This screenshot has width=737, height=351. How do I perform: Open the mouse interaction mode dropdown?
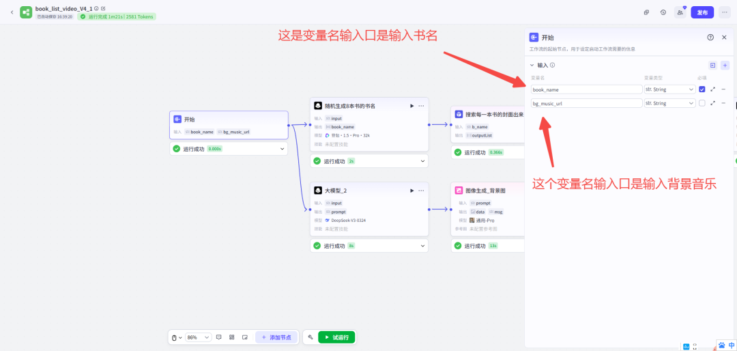pos(176,337)
